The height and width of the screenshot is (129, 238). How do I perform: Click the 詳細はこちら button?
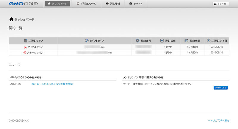[220, 87]
